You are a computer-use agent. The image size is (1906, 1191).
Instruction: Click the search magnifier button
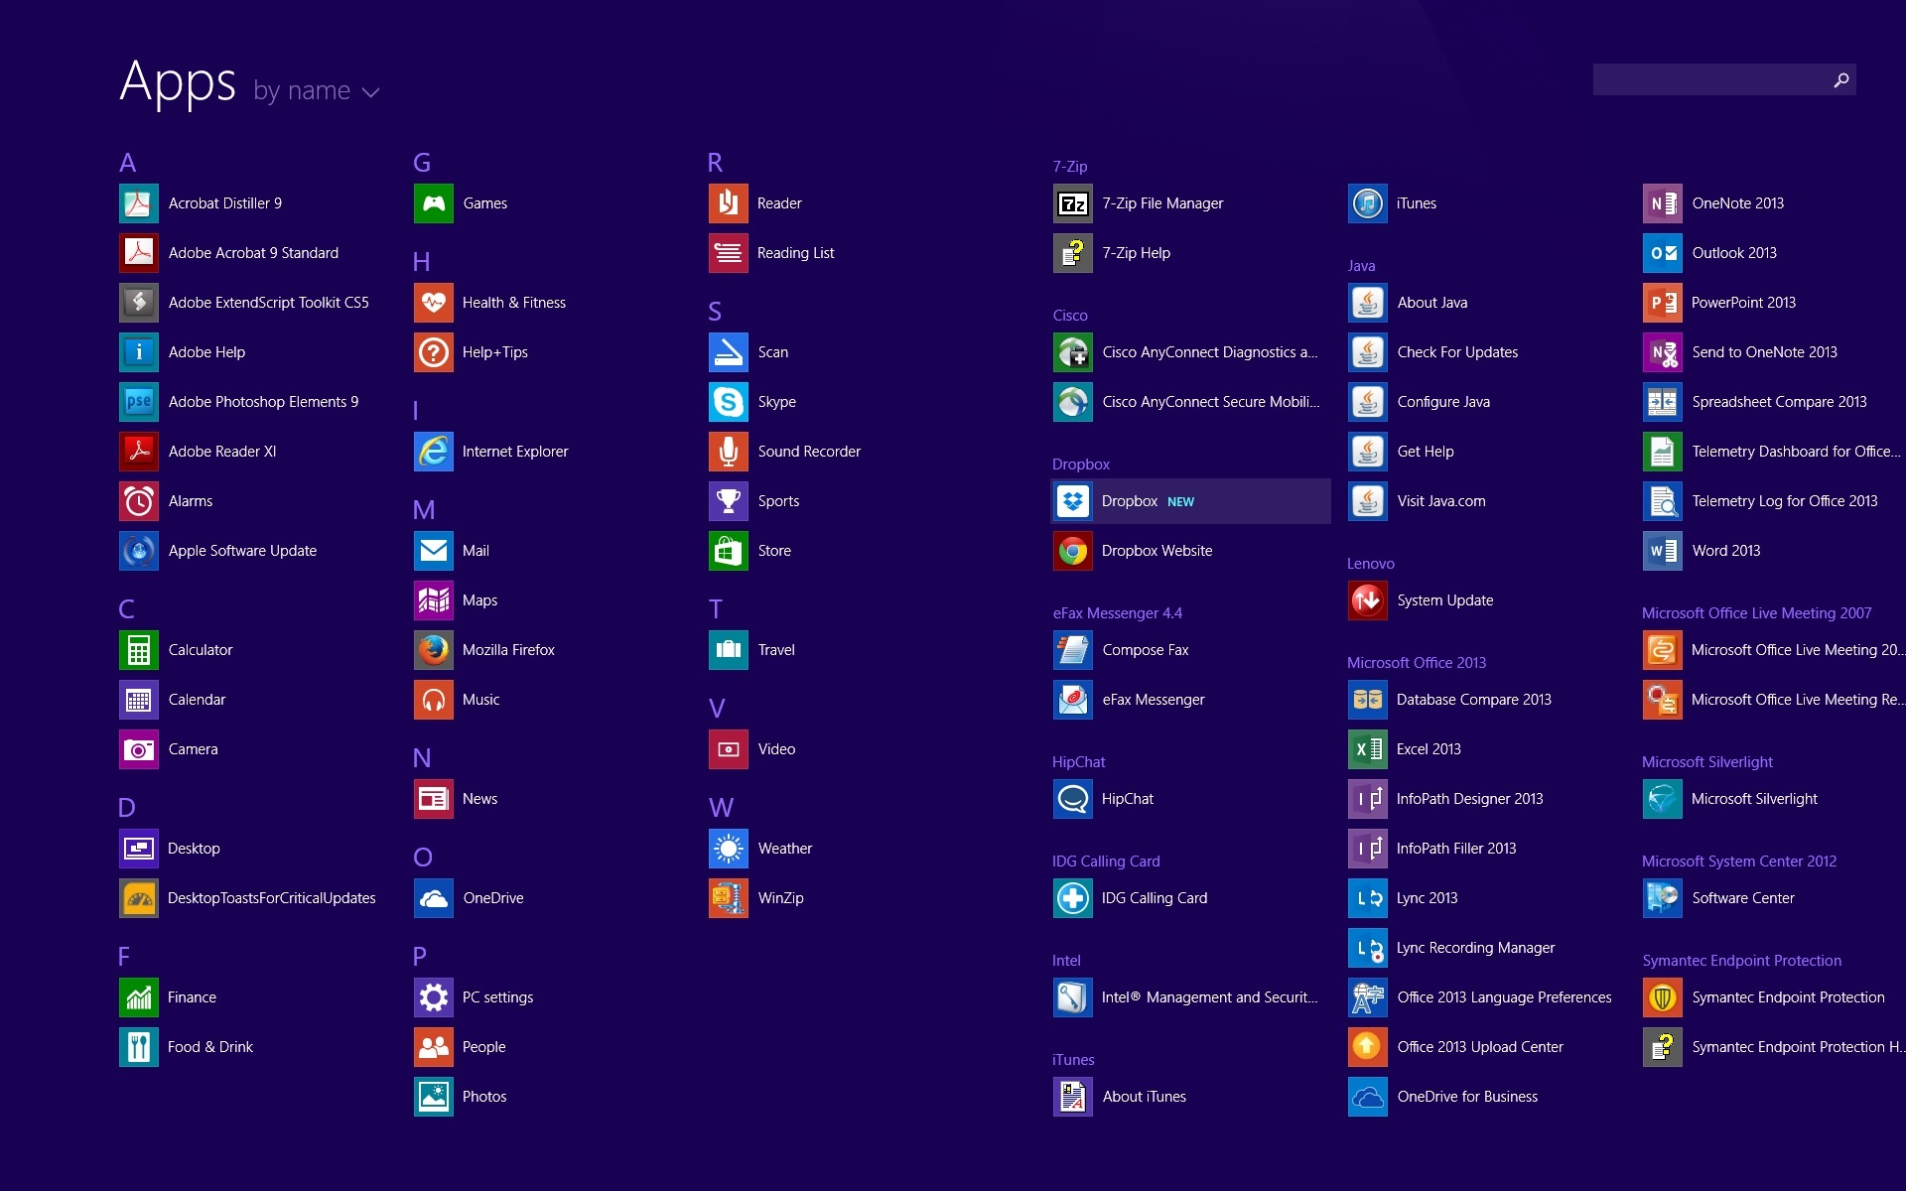[x=1841, y=79]
